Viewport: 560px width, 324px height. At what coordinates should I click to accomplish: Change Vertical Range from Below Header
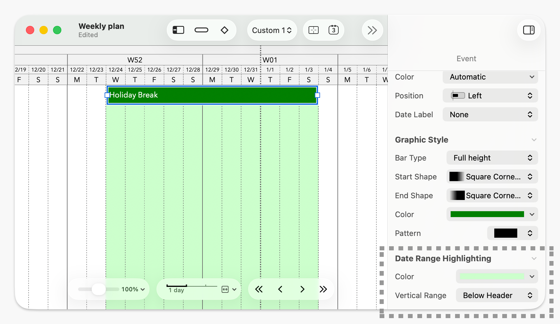pos(497,295)
